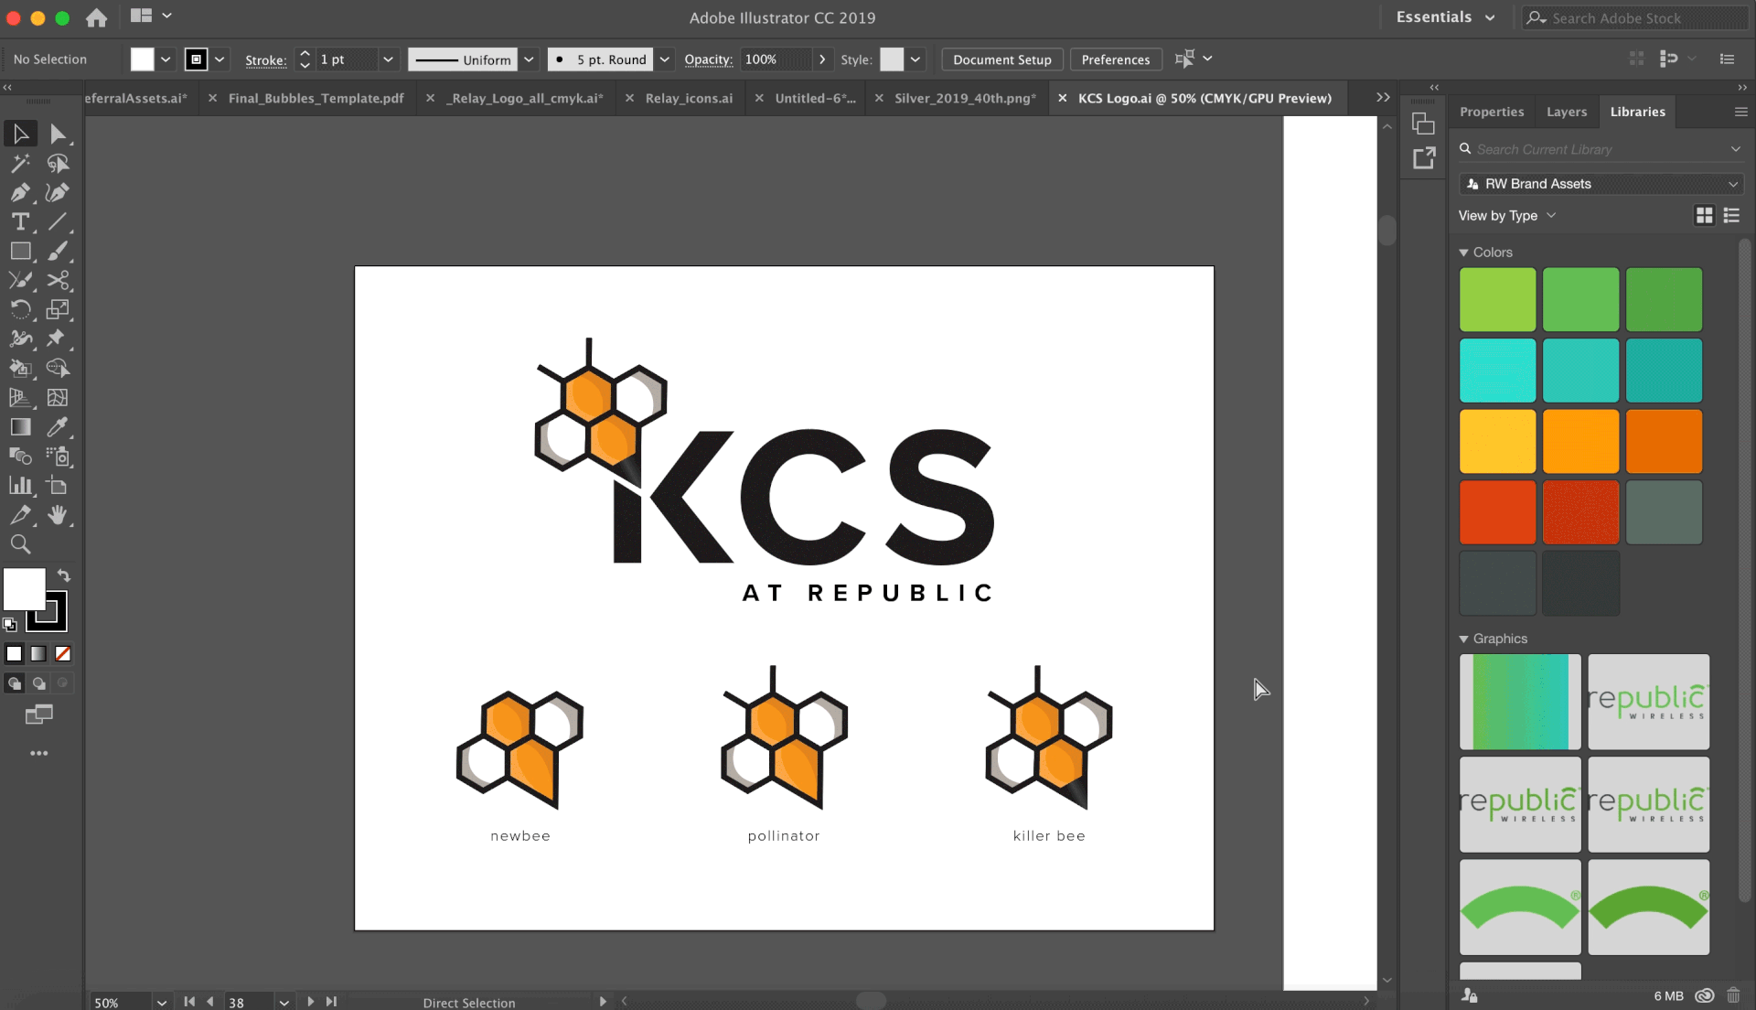Select the Hand tool

[x=58, y=514]
